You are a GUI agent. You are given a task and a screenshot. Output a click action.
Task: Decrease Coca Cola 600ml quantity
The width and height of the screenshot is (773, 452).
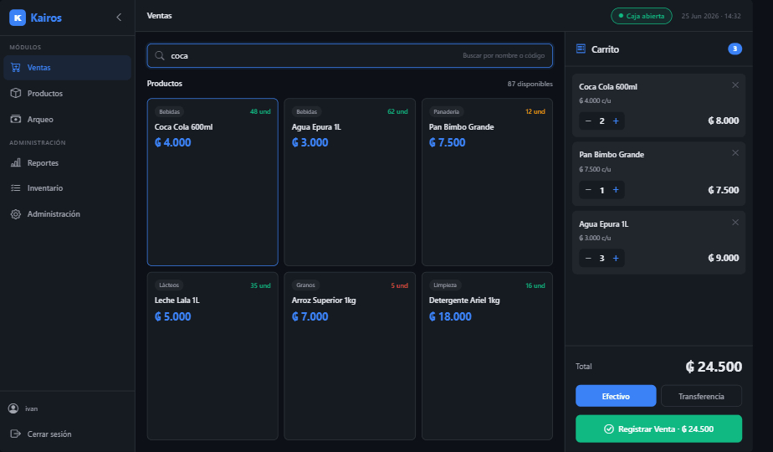tap(588, 121)
